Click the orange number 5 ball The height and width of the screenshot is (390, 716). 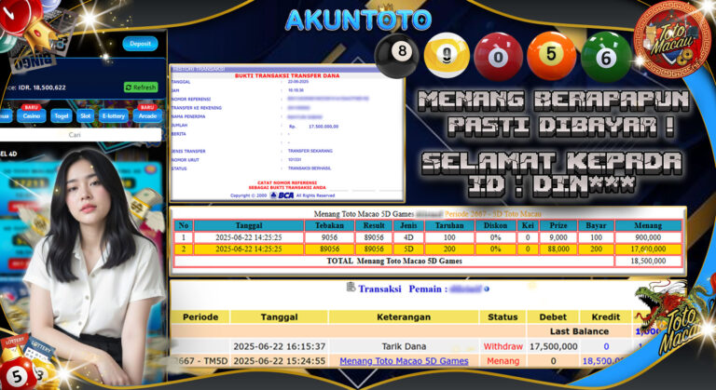pyautogui.click(x=551, y=56)
